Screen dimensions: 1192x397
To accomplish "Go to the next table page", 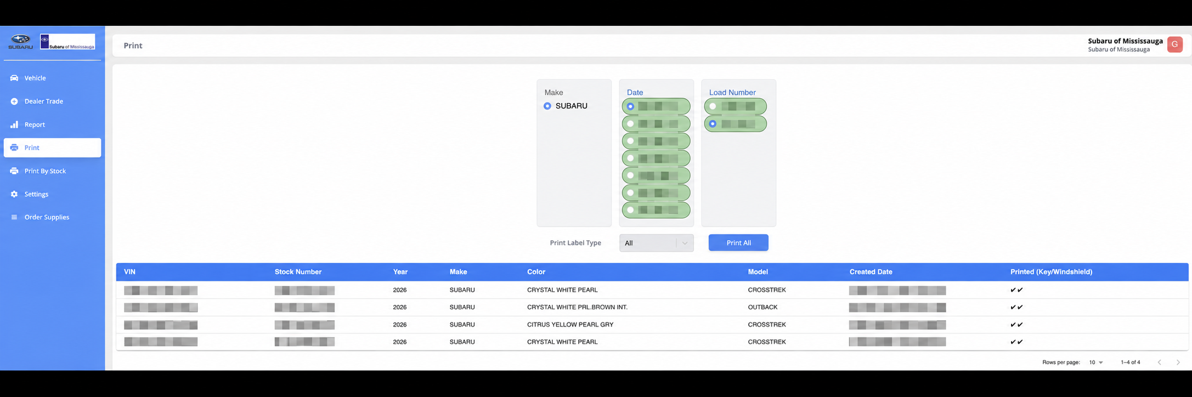I will click(1178, 362).
